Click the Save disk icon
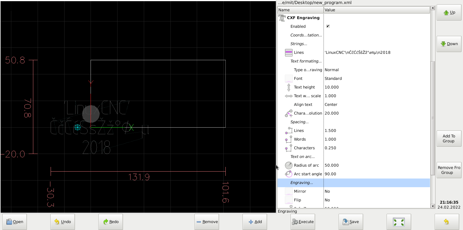The image size is (463, 230). click(x=346, y=222)
